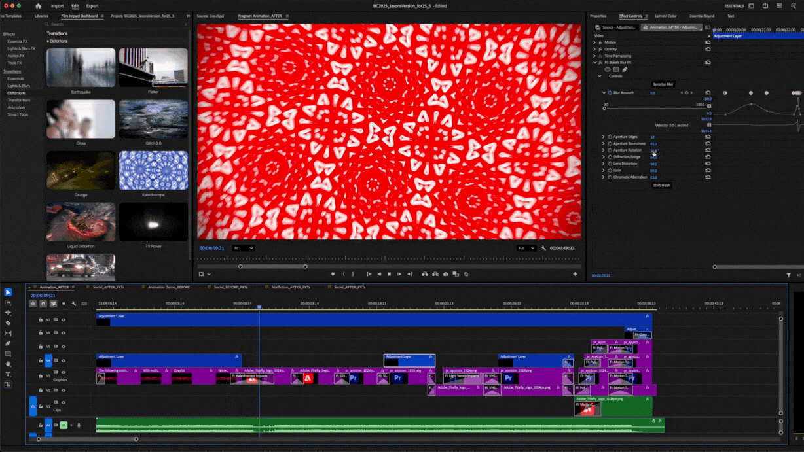
Task: Open the Fit zoom level dropdown
Action: click(244, 249)
